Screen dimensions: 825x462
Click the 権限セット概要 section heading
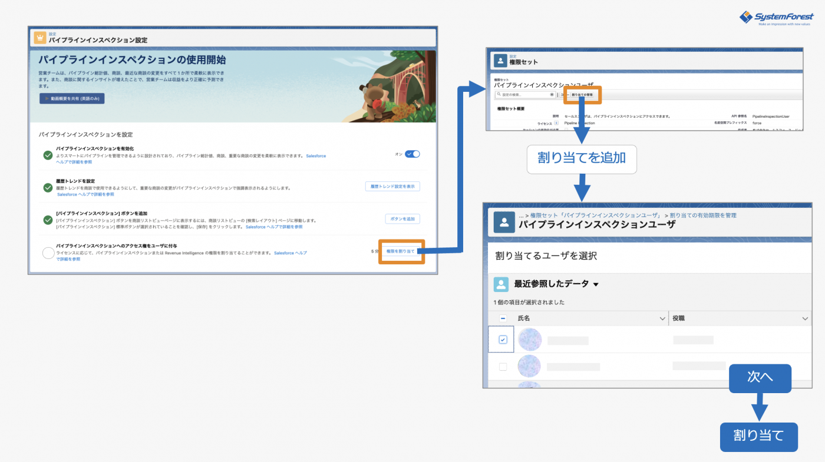click(x=511, y=108)
